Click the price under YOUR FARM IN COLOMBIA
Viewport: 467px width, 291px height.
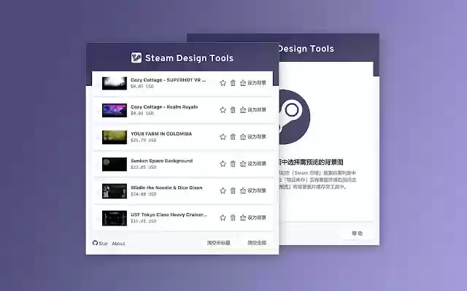143,140
